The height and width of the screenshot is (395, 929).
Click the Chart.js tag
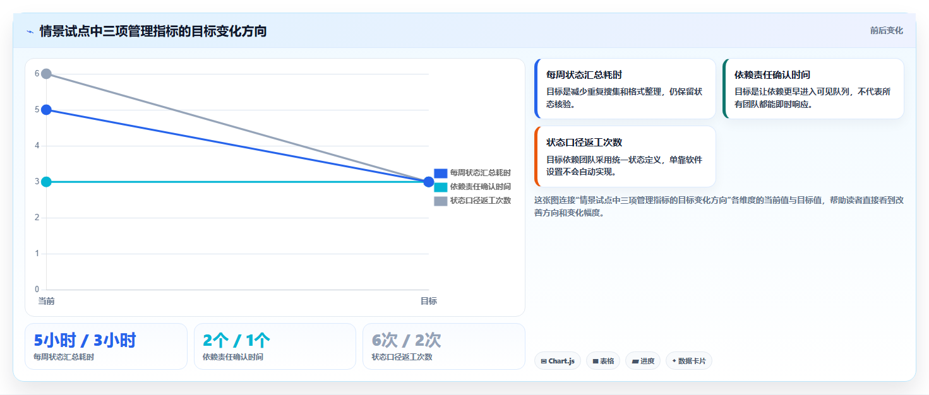tap(558, 361)
